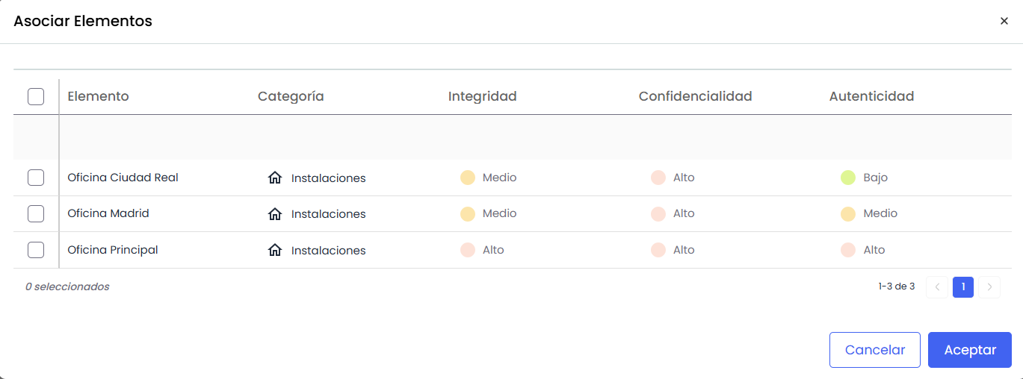This screenshot has width=1023, height=379.
Task: Check the Oficina Ciudad Real checkbox
Action: tap(36, 178)
